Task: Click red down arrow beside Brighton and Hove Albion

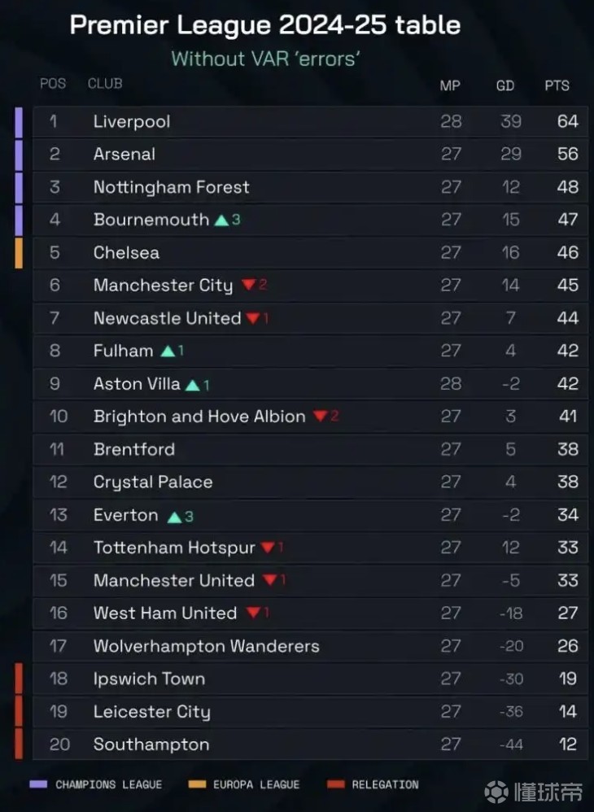Action: [321, 417]
